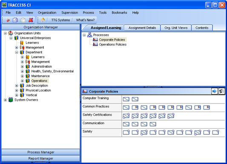Viewport: 227px width, 164px height.
Task: Click the last task icon in Communication row
Action: (x=153, y=124)
